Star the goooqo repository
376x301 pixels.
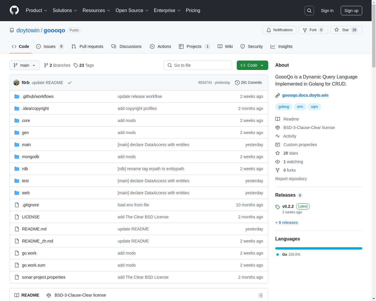click(x=346, y=30)
